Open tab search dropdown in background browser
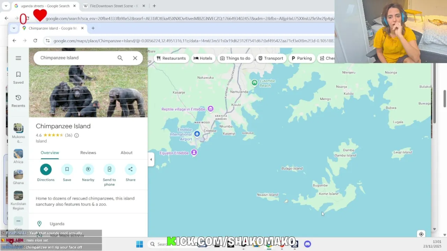 (x=6, y=6)
